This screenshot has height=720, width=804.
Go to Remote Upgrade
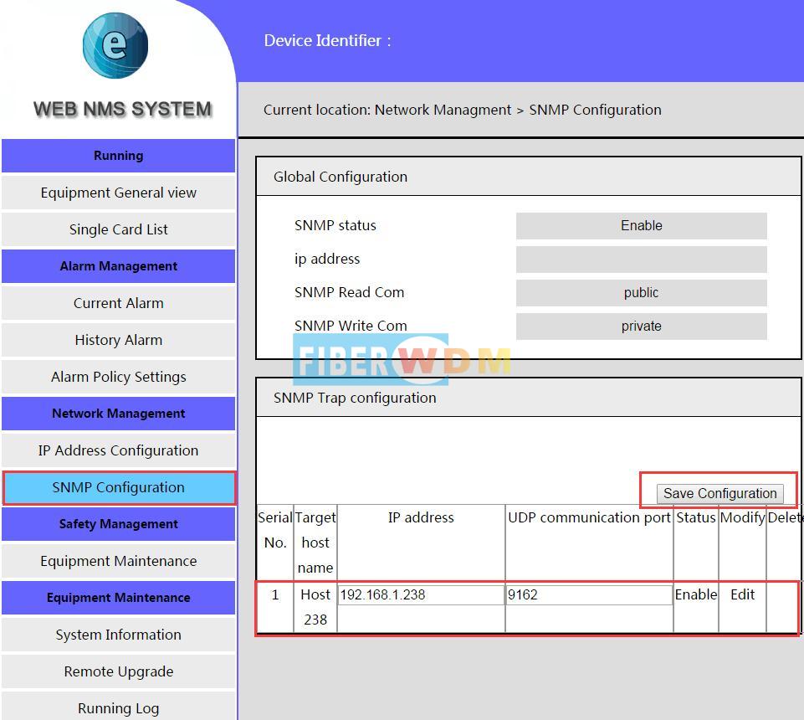click(x=119, y=671)
